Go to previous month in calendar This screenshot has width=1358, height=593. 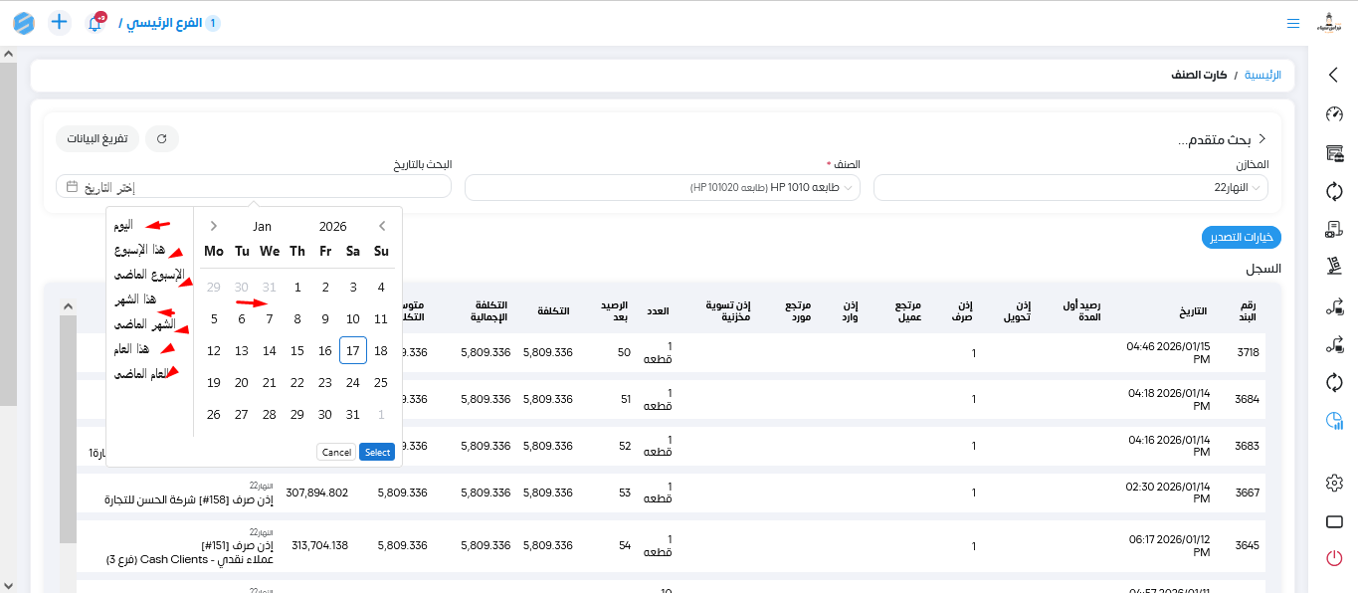coord(213,226)
